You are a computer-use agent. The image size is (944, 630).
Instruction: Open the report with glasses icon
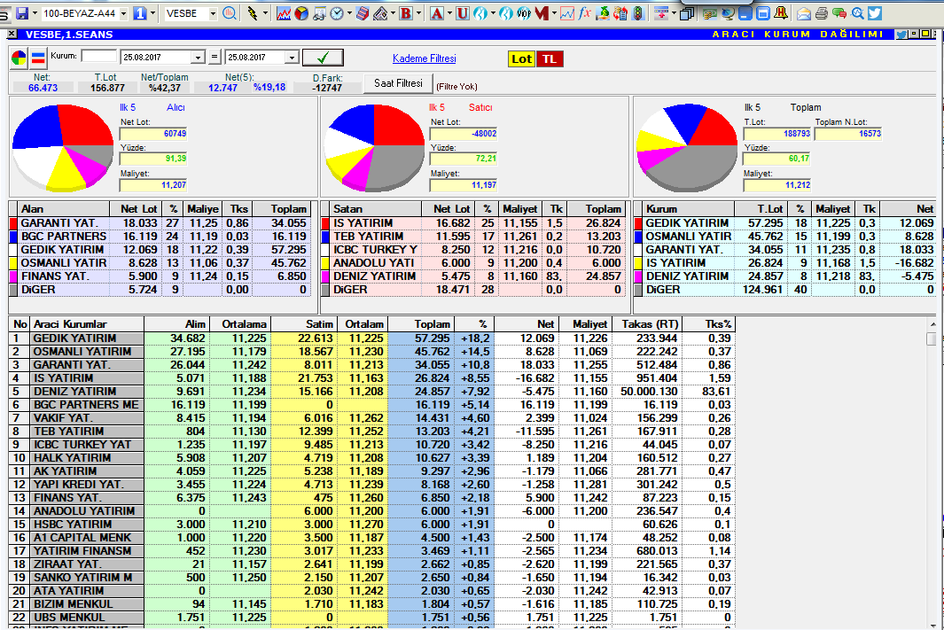pos(320,12)
